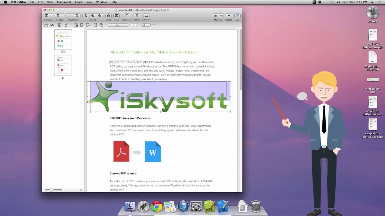Open the rotate page dropdown in edit toolbar
Screen dimensions: 385x216
pos(68,25)
